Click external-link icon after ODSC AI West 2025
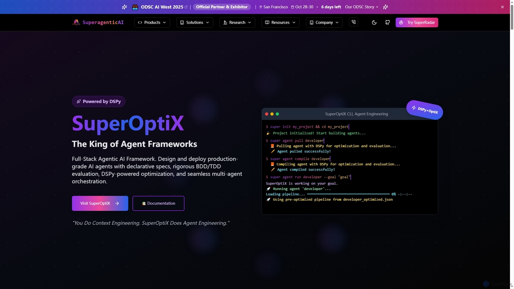The image size is (514, 289). pyautogui.click(x=186, y=7)
